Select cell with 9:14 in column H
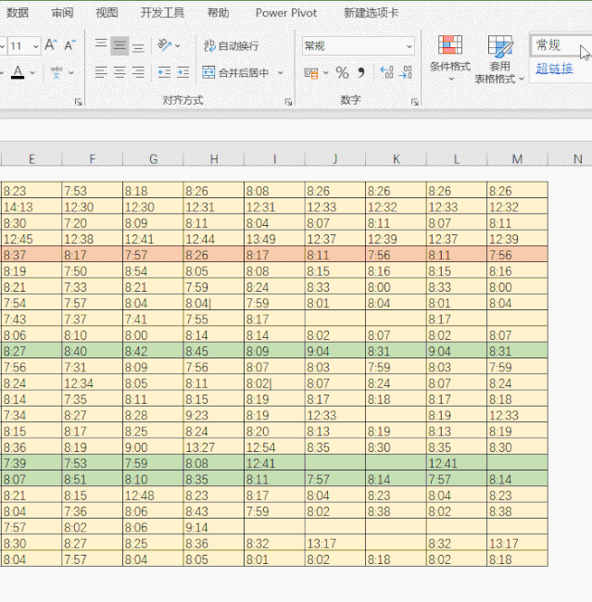The height and width of the screenshot is (602, 592). coord(214,527)
